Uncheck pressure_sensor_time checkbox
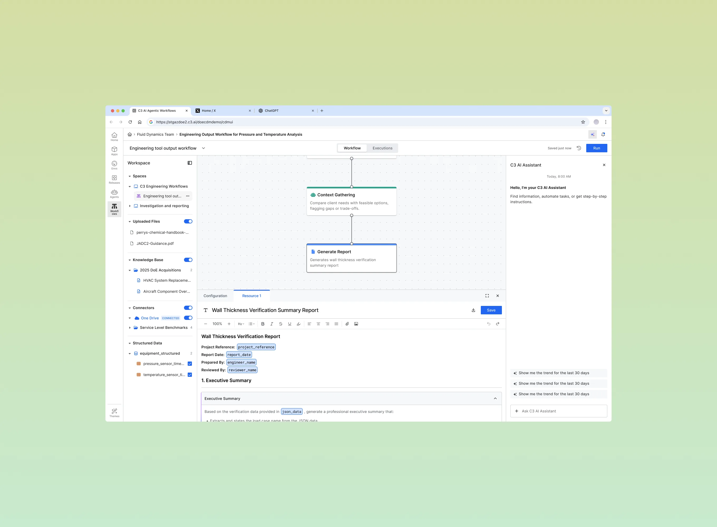Screen dimensions: 717x527 [190, 364]
